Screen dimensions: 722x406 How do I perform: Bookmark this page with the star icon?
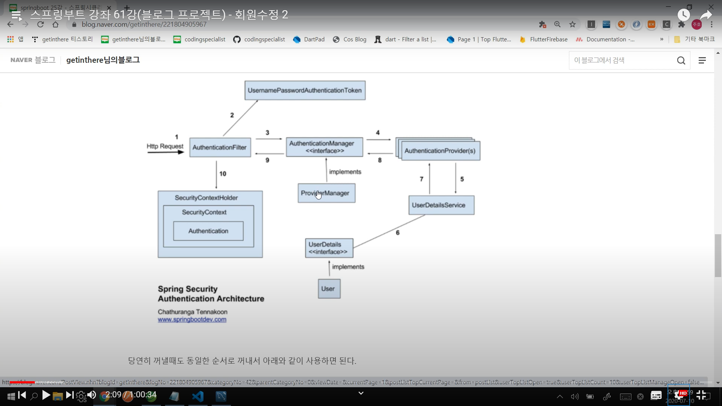(x=572, y=24)
